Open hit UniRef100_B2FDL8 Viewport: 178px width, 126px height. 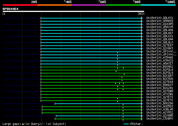160,70
